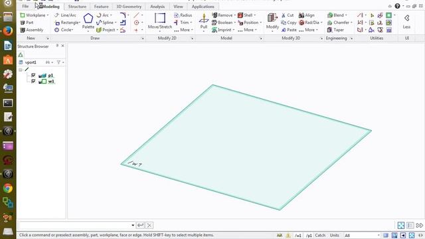Select the Boolean tool
Viewport: 425px width, 239px height.
222,23
